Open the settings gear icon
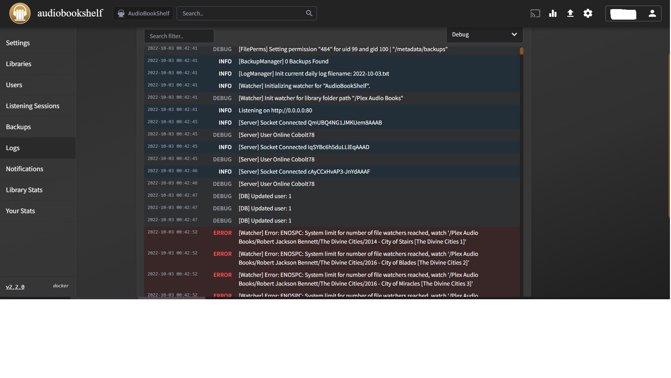The width and height of the screenshot is (671, 378). point(588,13)
